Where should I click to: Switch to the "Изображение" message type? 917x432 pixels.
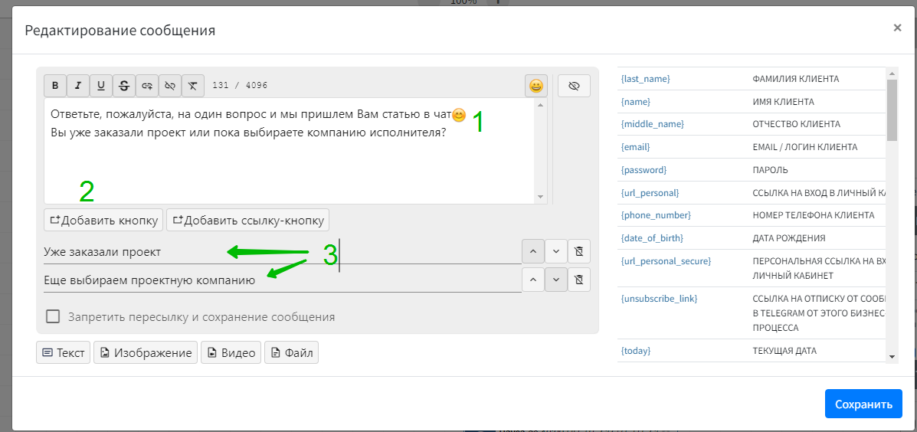pos(145,353)
